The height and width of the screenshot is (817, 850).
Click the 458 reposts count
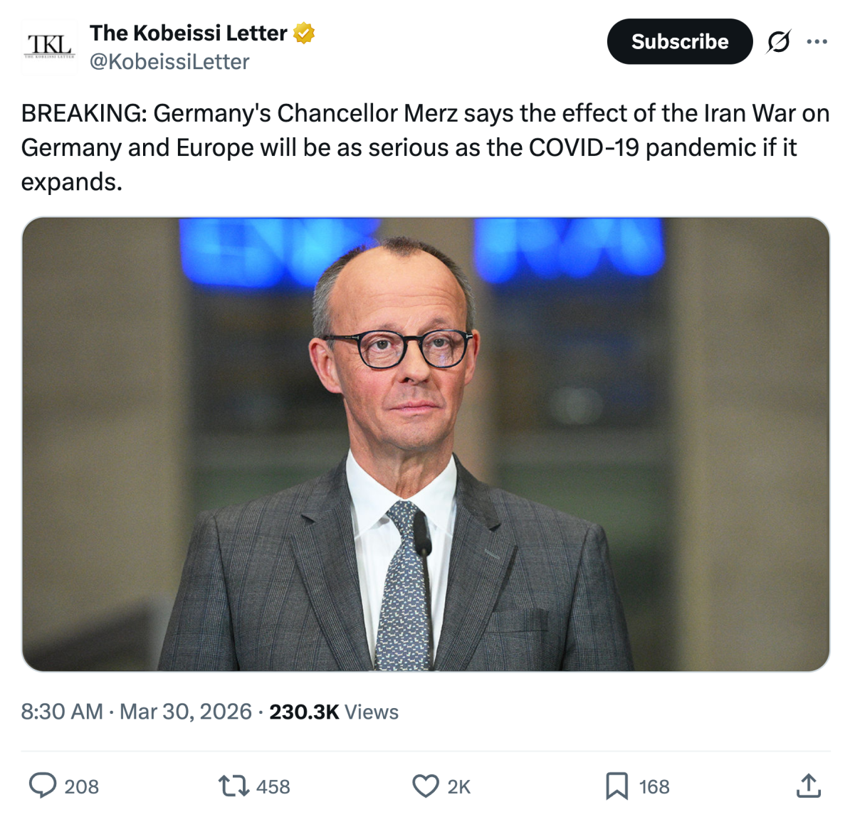273,786
